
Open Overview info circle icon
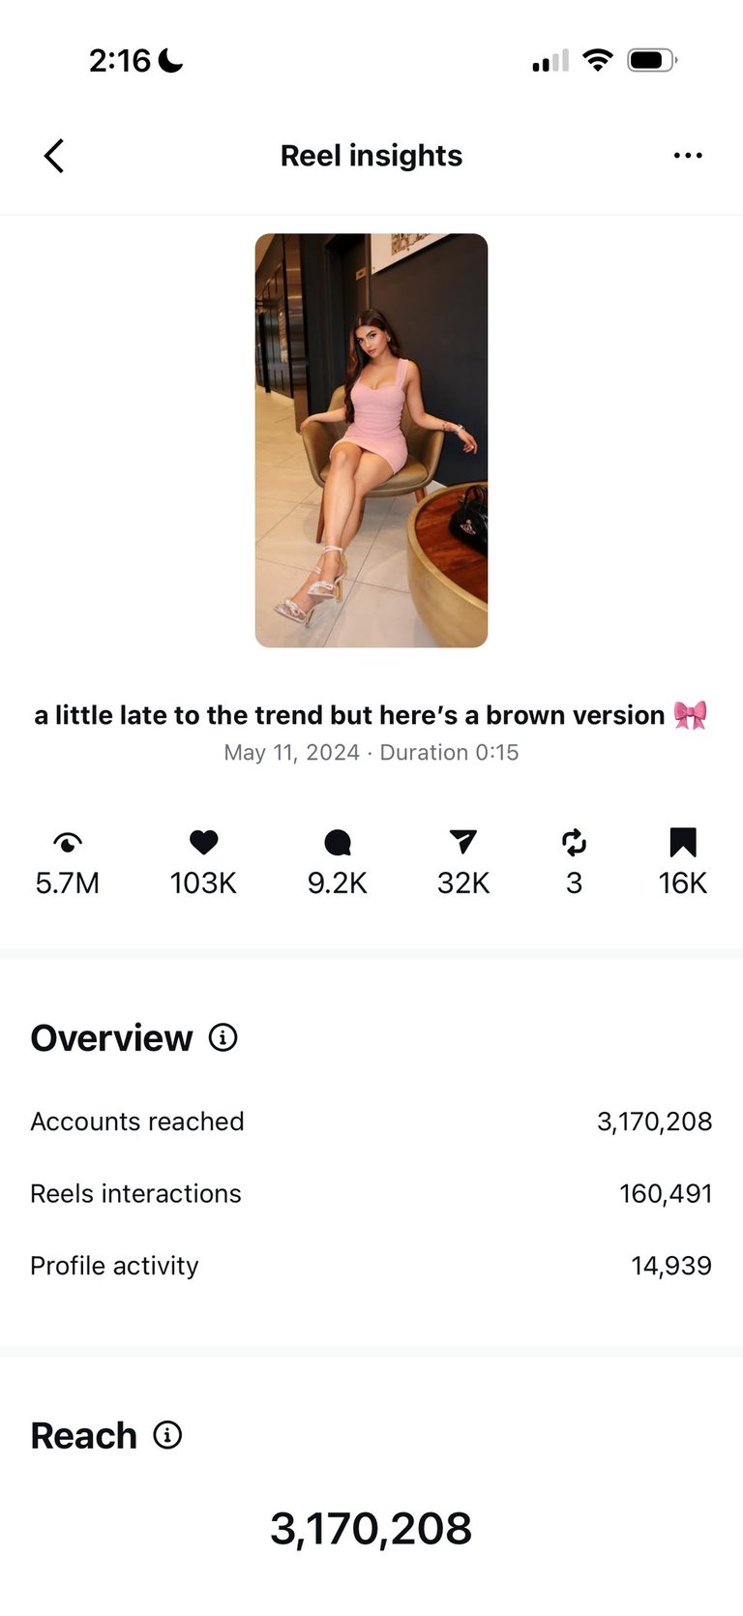[x=223, y=1038]
